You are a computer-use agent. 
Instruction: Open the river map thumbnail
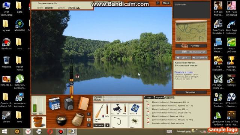click(191, 31)
